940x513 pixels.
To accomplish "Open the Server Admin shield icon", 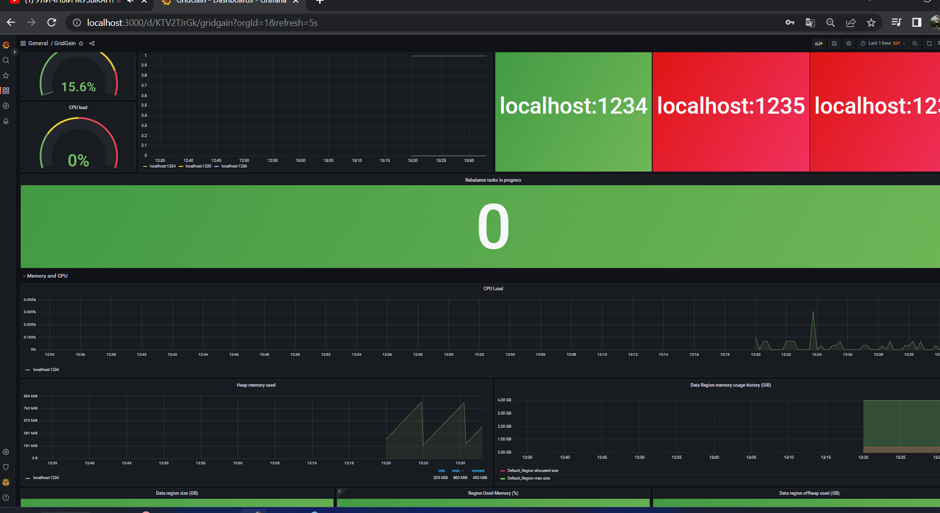I will point(6,467).
